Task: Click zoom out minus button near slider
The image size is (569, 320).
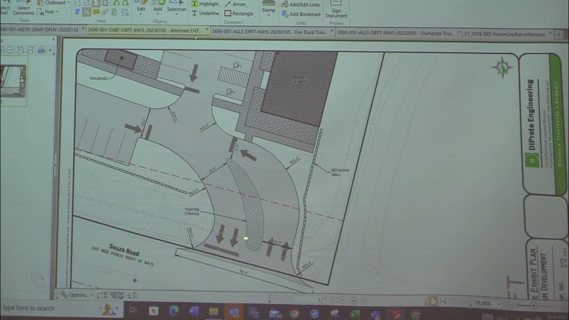Action: (510, 305)
